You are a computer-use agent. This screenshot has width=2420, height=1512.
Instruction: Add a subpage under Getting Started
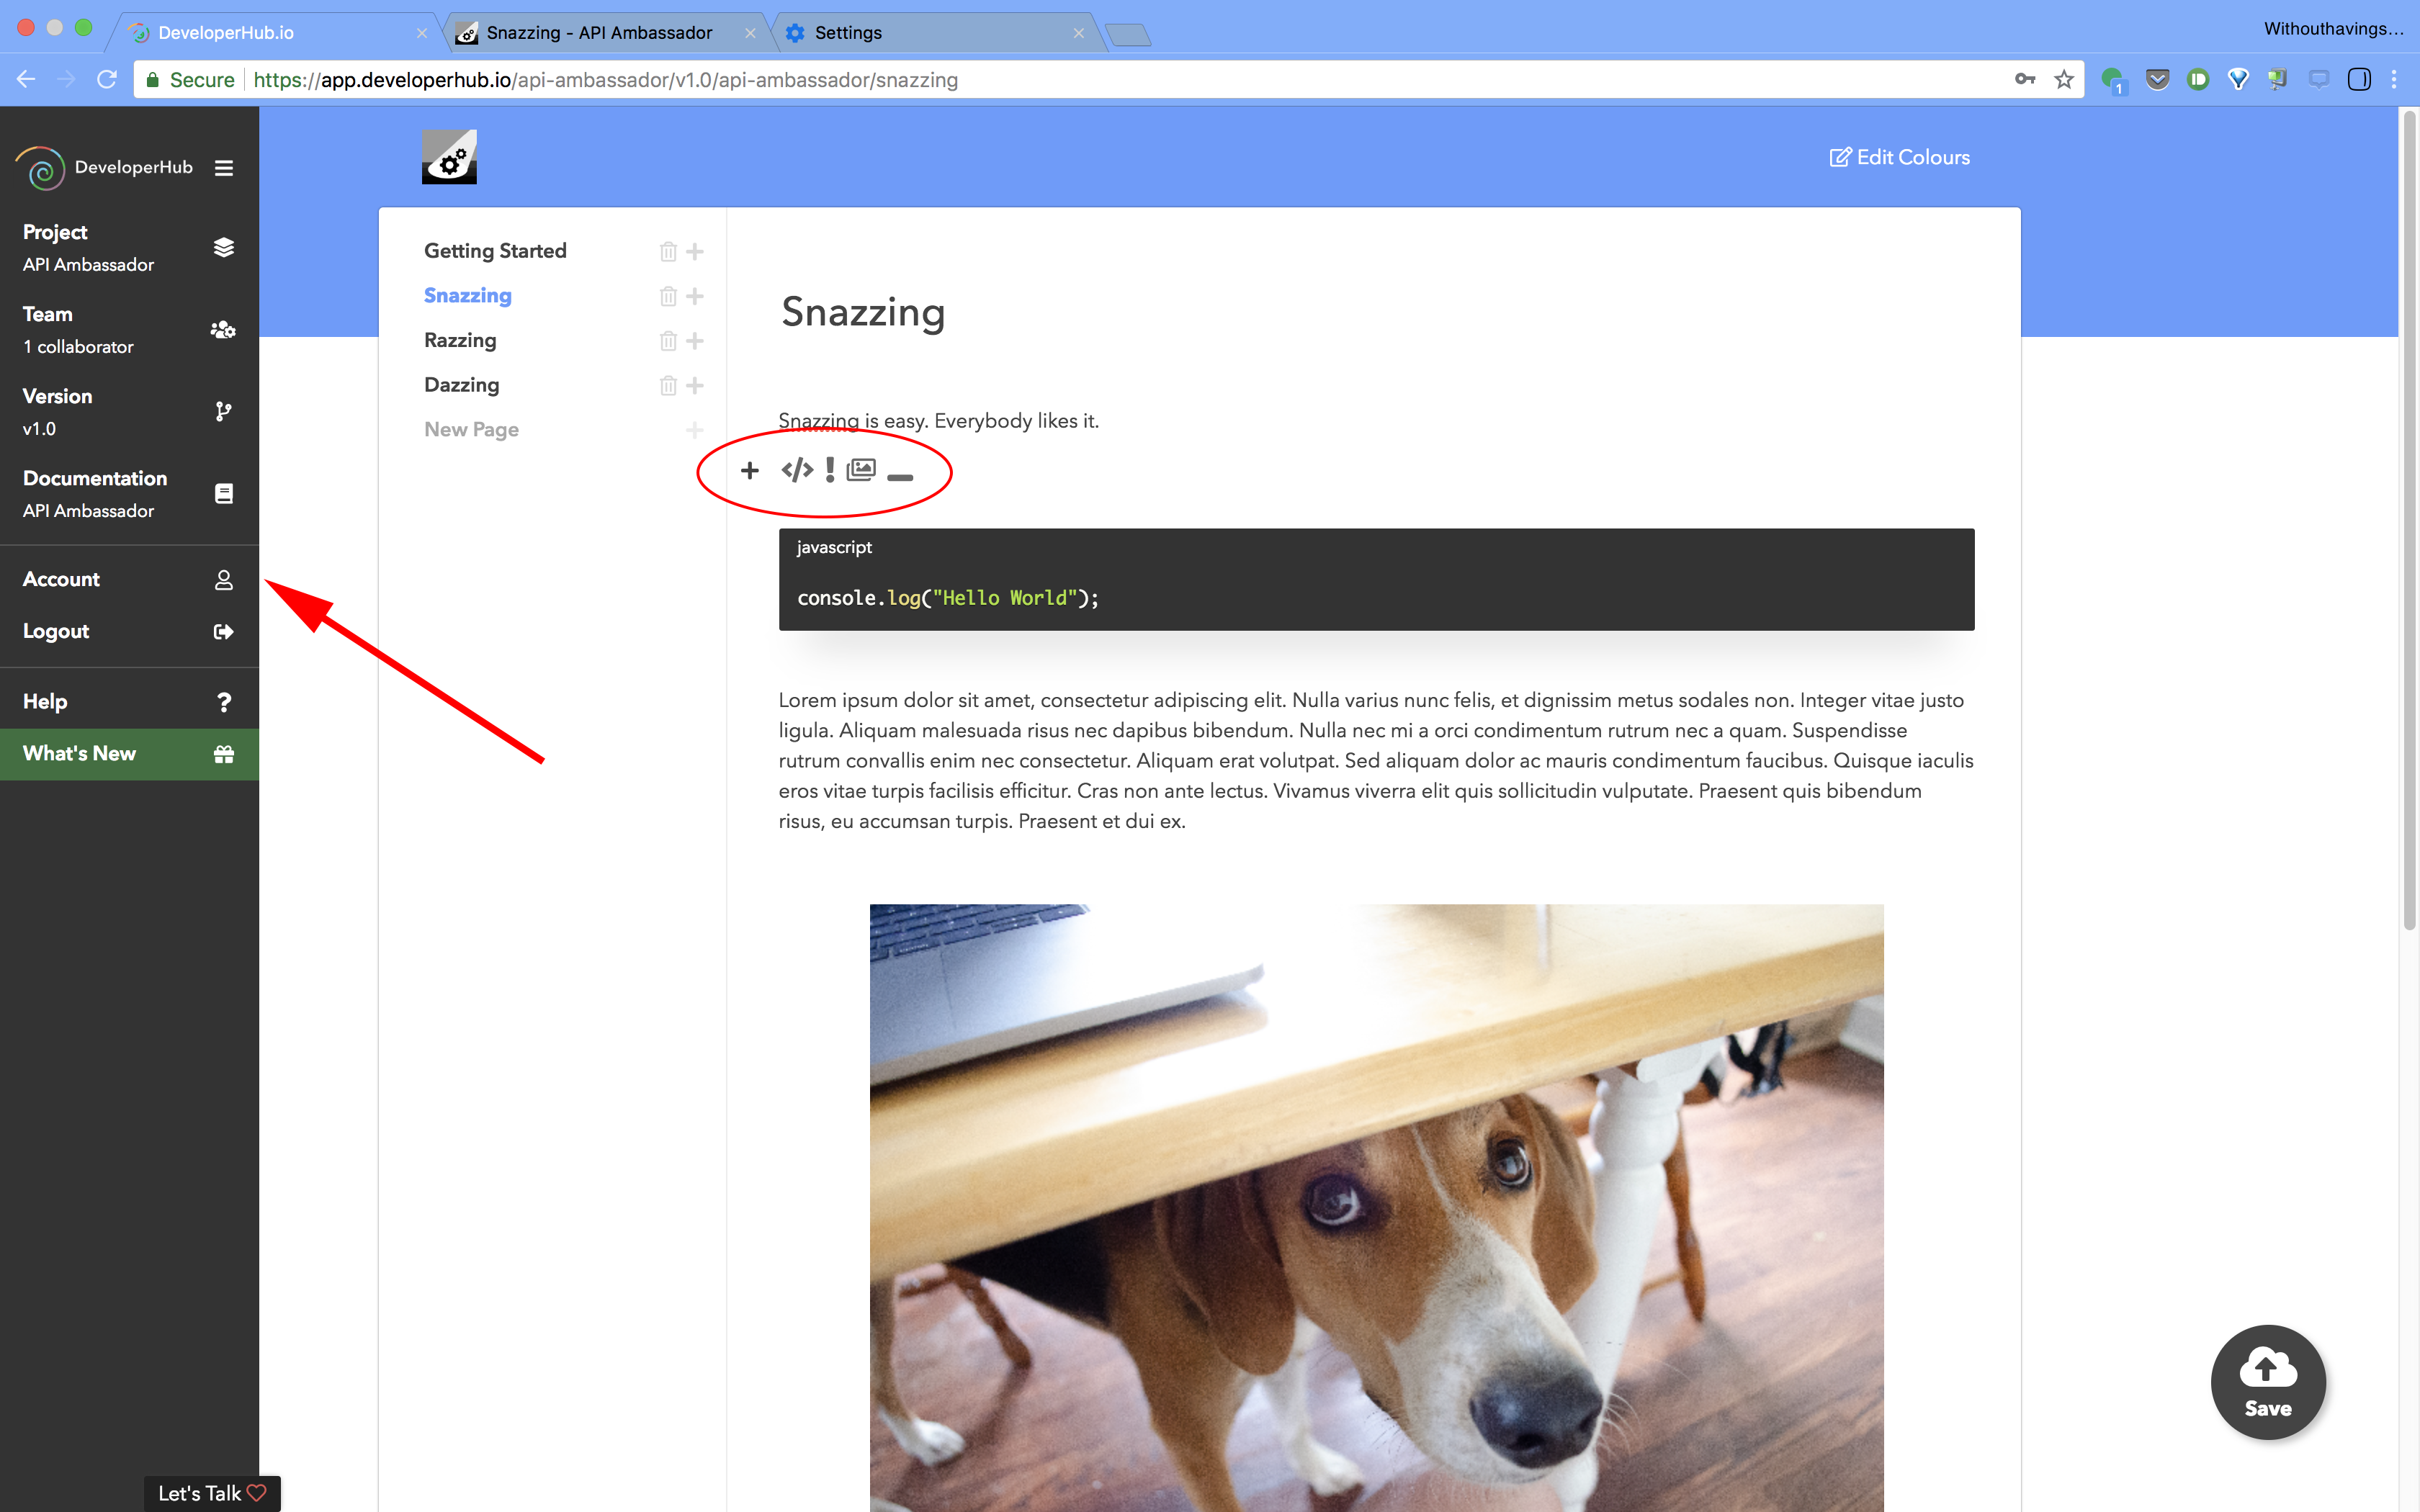click(695, 251)
